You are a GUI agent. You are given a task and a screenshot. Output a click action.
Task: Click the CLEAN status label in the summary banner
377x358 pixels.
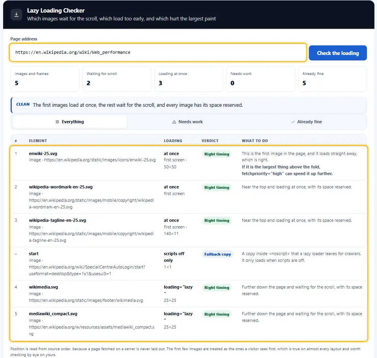pos(23,104)
